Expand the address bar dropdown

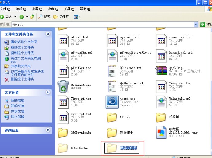click(x=196, y=24)
